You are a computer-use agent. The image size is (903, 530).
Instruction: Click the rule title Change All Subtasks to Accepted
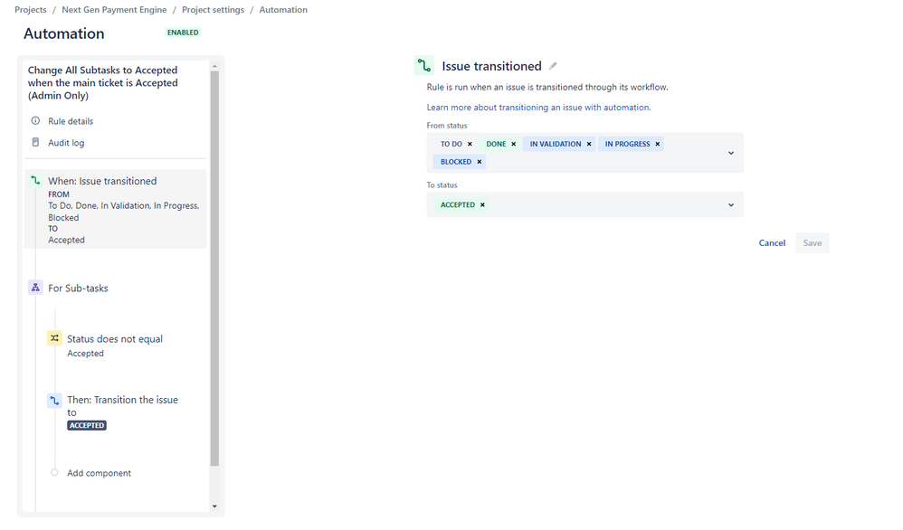(x=103, y=83)
